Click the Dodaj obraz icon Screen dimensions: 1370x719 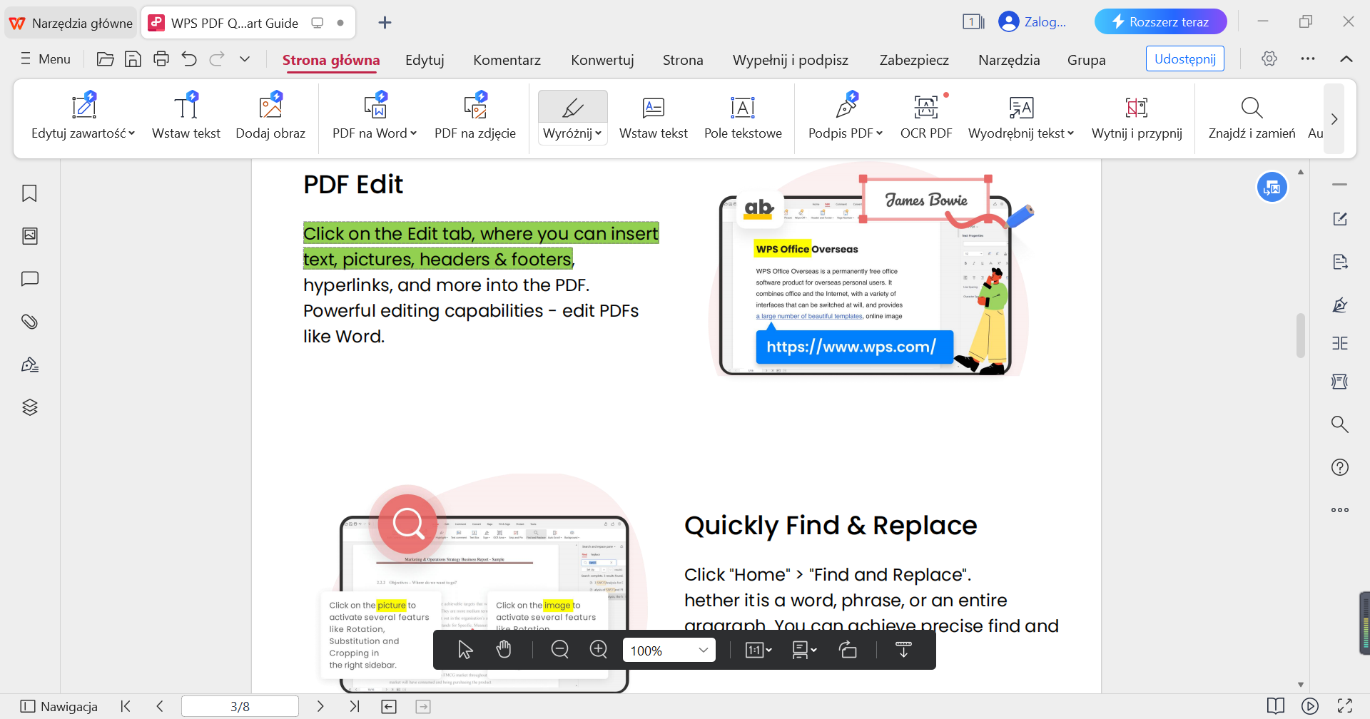270,107
